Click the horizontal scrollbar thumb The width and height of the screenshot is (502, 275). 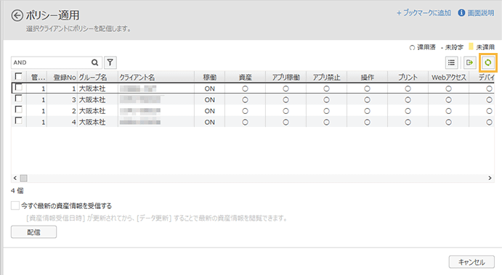(x=24, y=178)
